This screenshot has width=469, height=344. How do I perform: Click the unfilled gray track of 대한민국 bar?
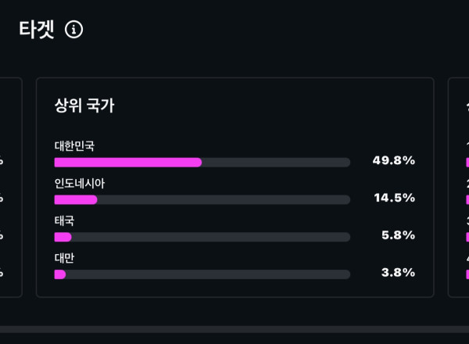(x=275, y=163)
